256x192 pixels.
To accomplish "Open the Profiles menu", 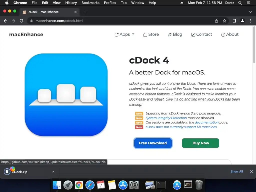I will (110, 3).
